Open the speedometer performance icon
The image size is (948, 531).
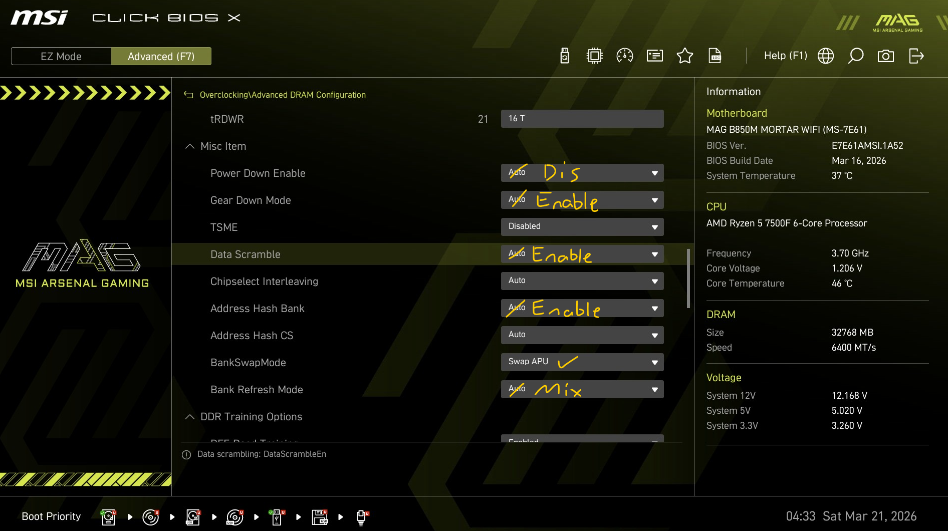pyautogui.click(x=625, y=56)
